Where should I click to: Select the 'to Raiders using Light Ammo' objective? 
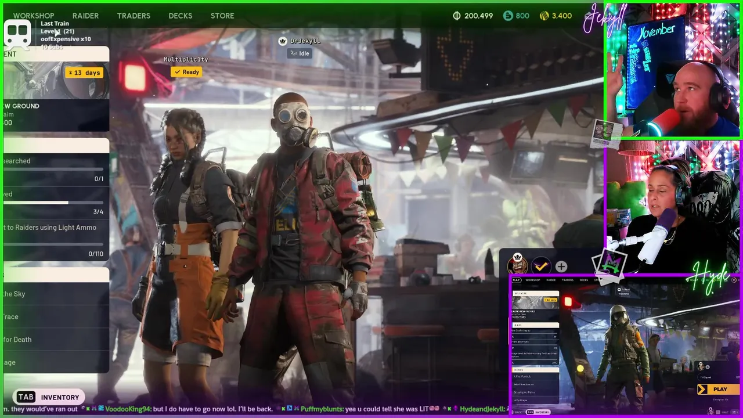49,228
